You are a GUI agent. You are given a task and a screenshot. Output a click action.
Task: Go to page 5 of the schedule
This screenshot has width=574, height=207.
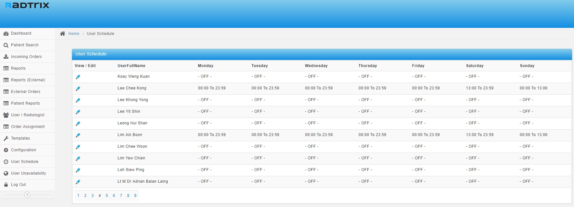click(x=107, y=196)
